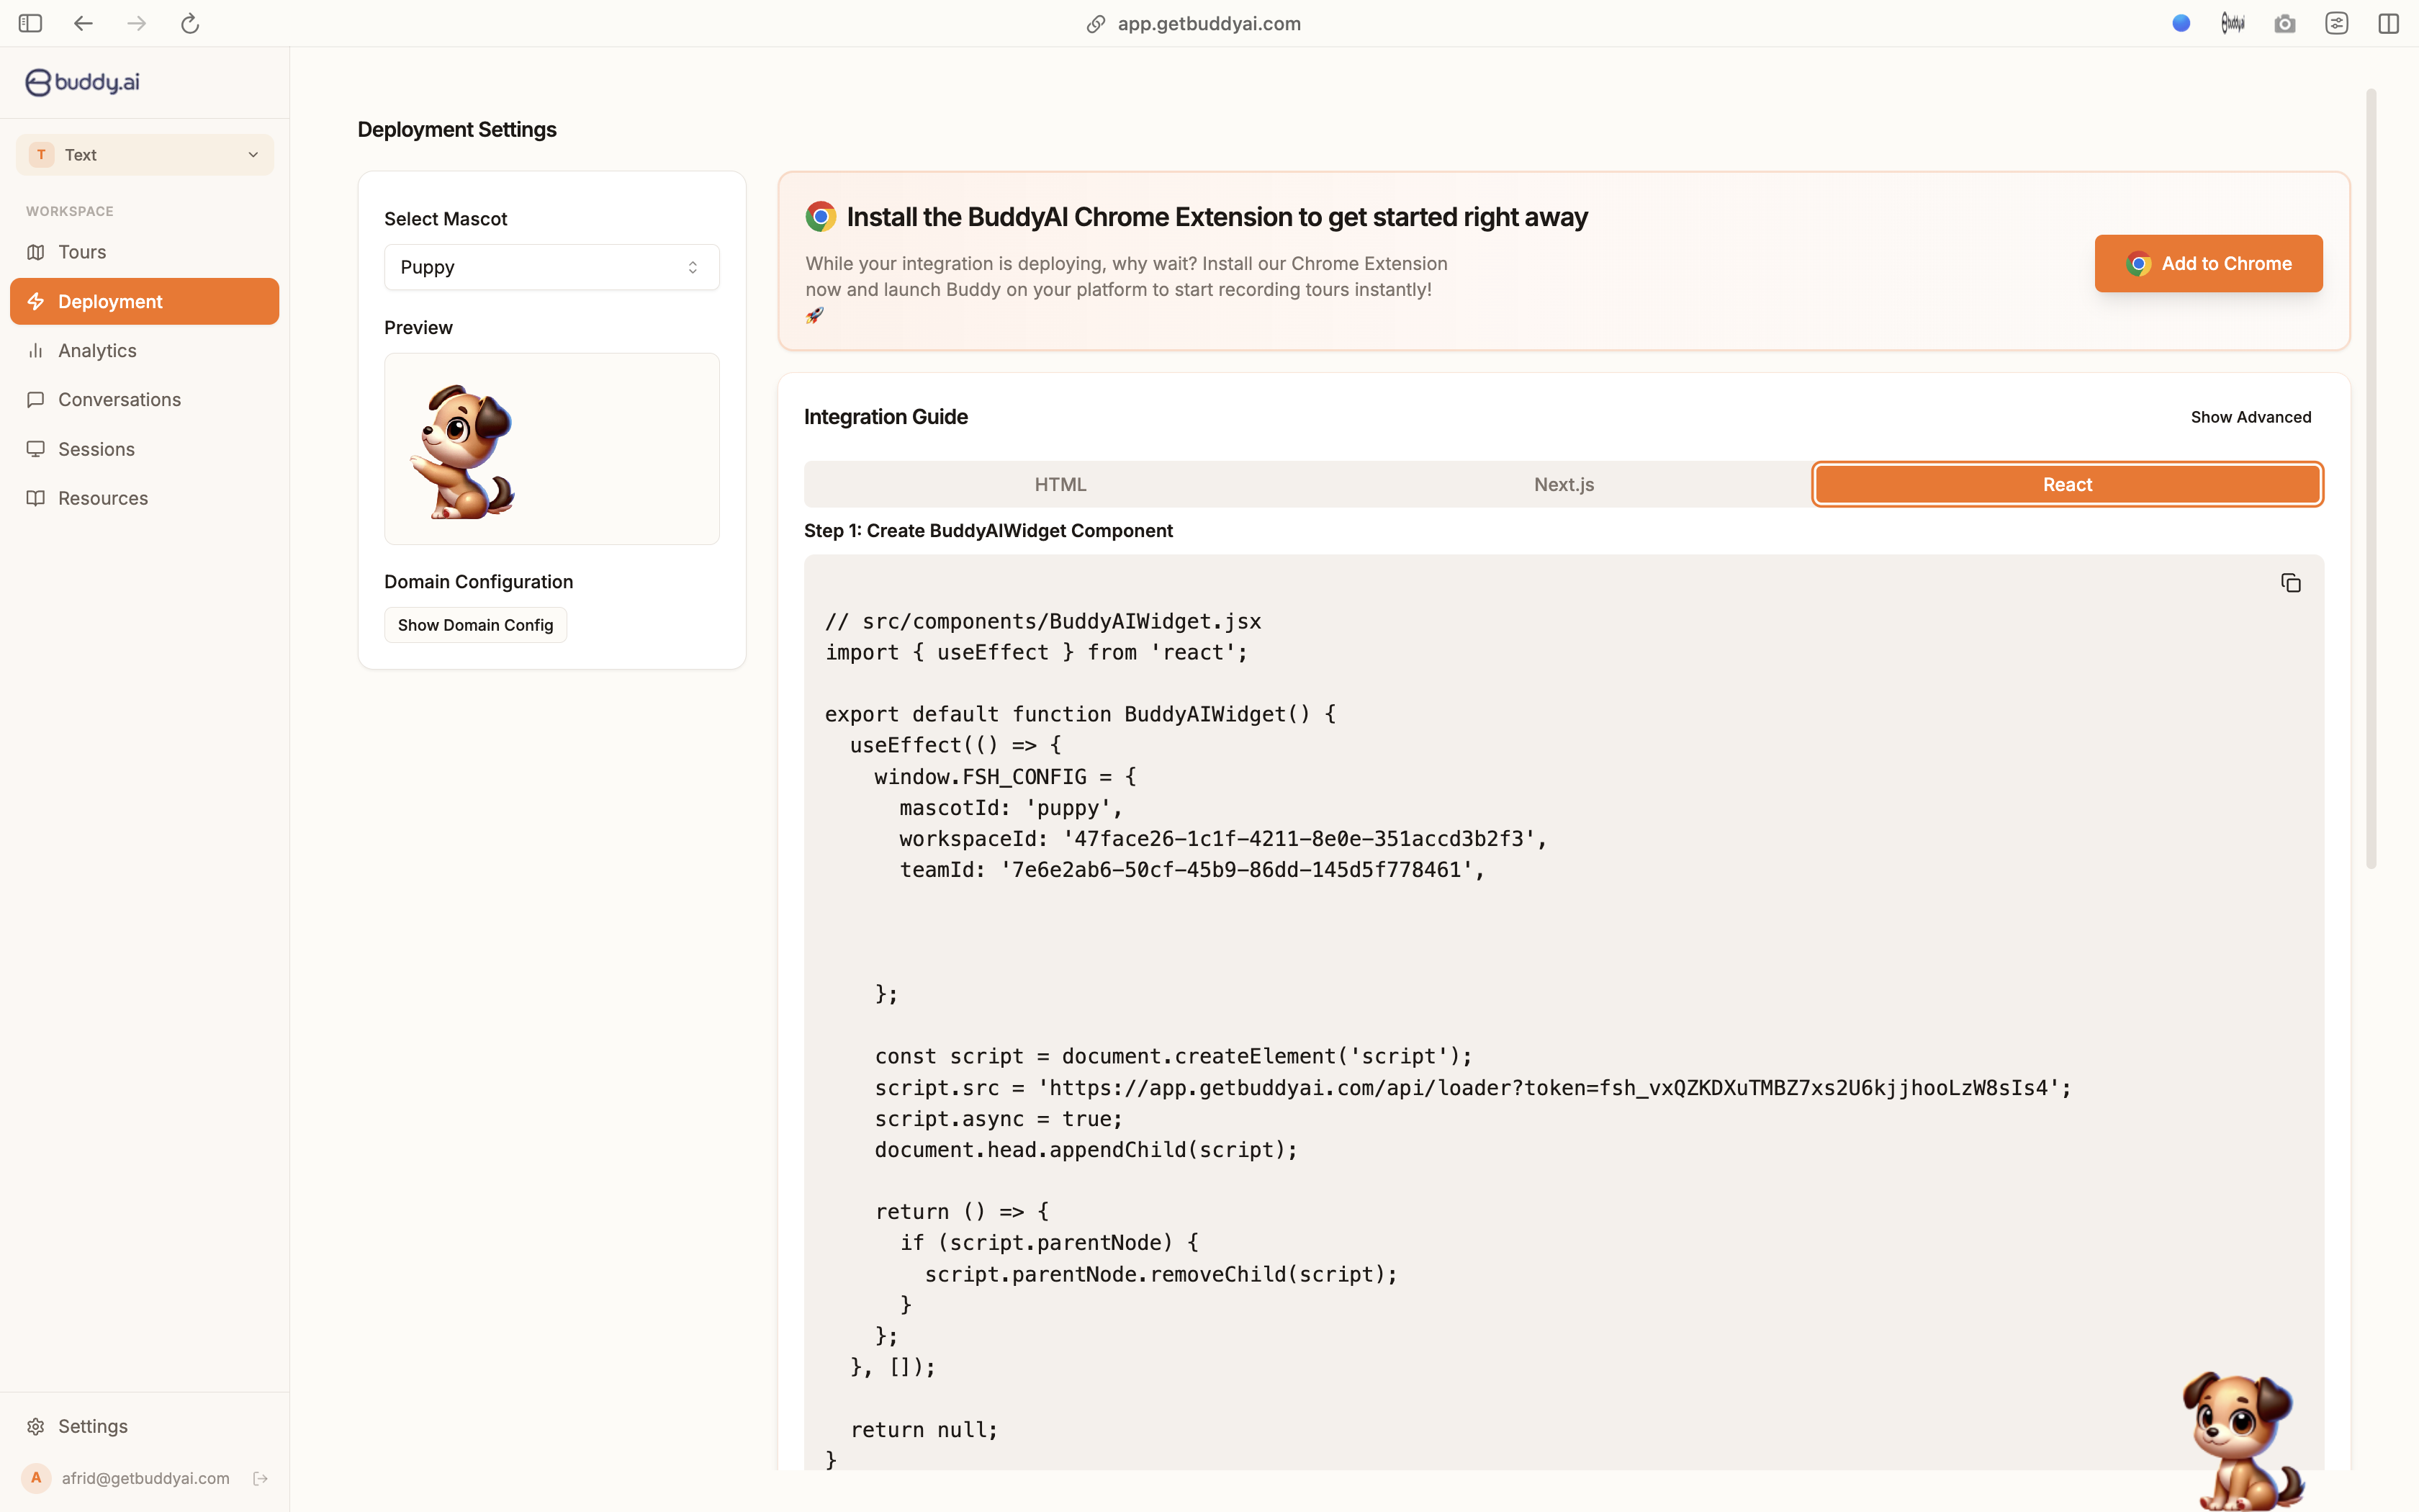Click Show Advanced in Integration Guide
Viewport: 2419px width, 1512px height.
(2251, 417)
